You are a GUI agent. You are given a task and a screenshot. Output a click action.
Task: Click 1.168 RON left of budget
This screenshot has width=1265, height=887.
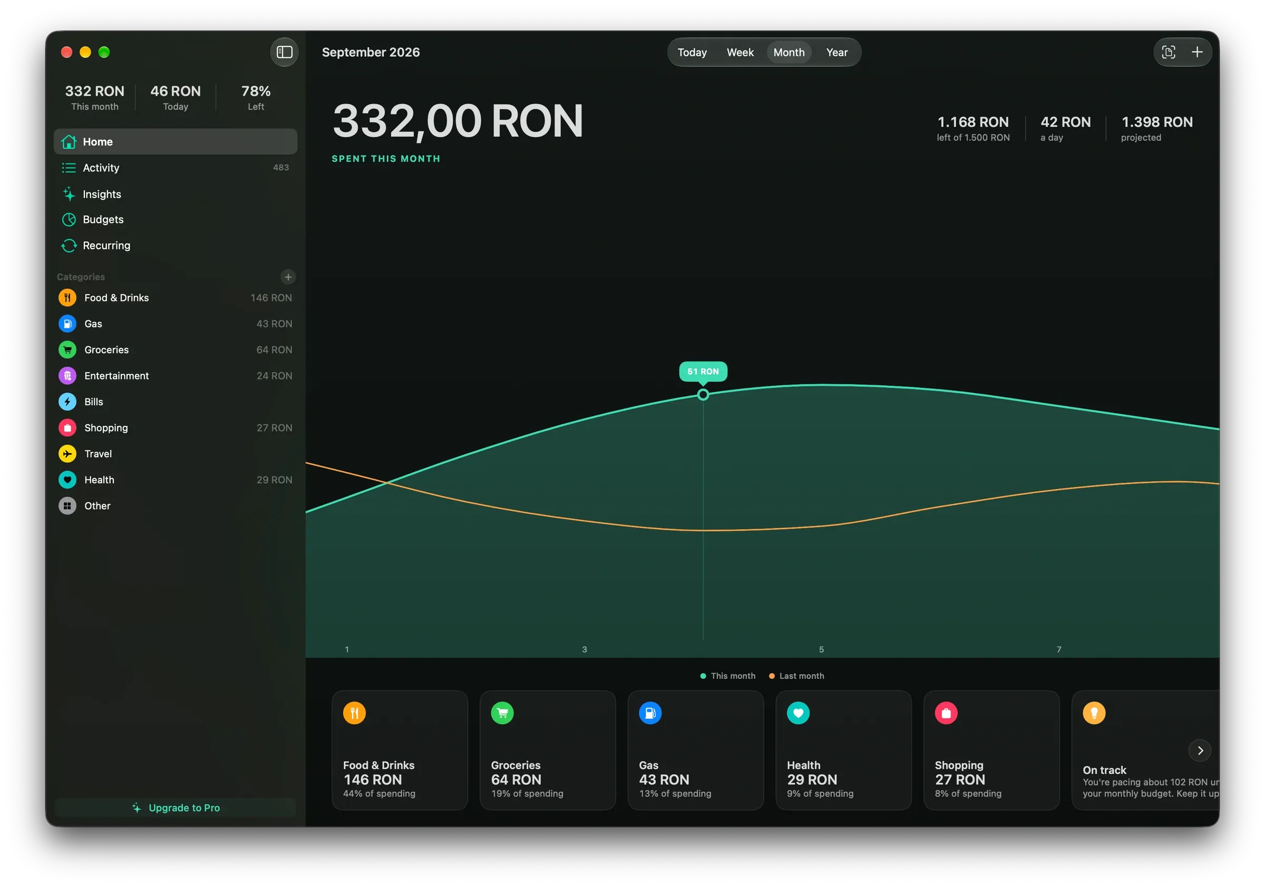tap(973, 129)
